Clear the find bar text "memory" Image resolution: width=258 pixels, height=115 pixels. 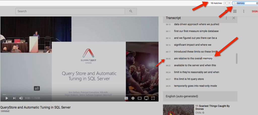pyautogui.click(x=256, y=3)
